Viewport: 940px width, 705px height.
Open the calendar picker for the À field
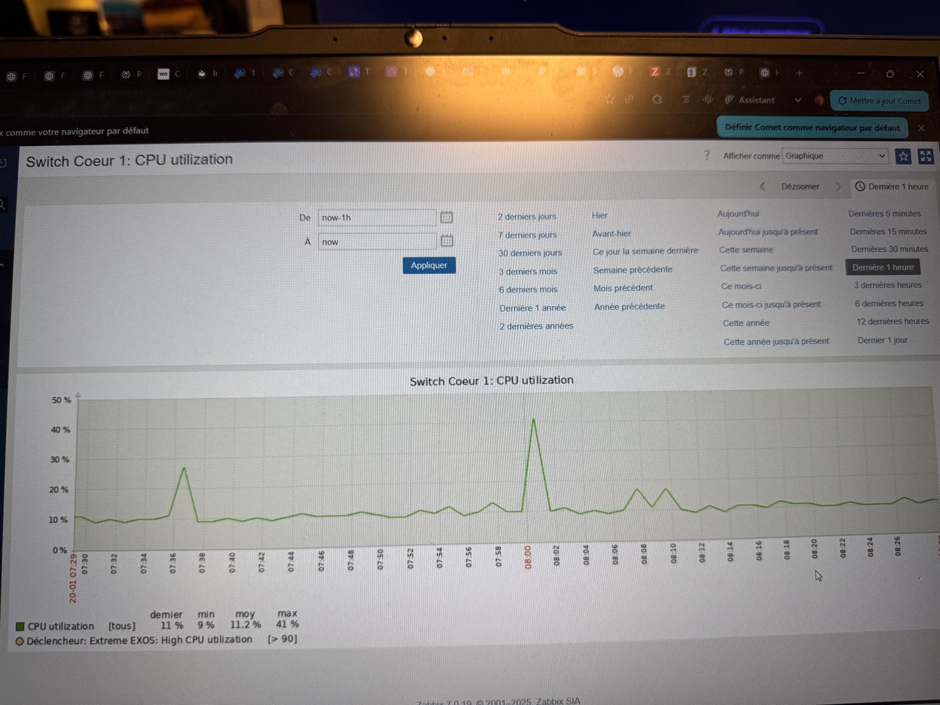[447, 241]
